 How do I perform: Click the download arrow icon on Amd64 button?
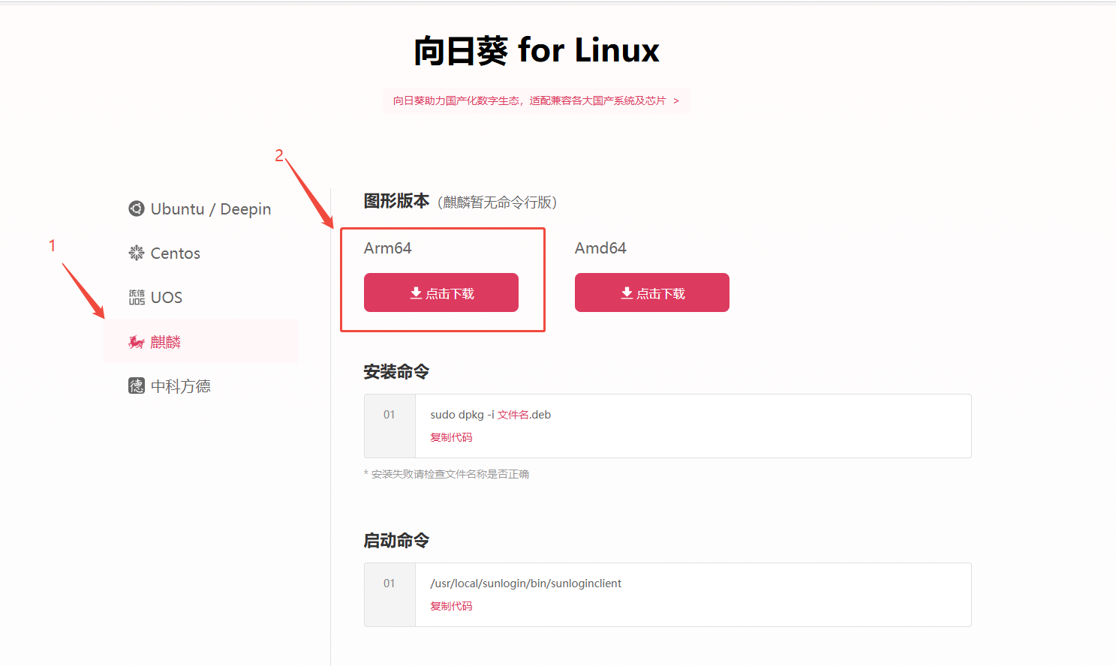626,292
